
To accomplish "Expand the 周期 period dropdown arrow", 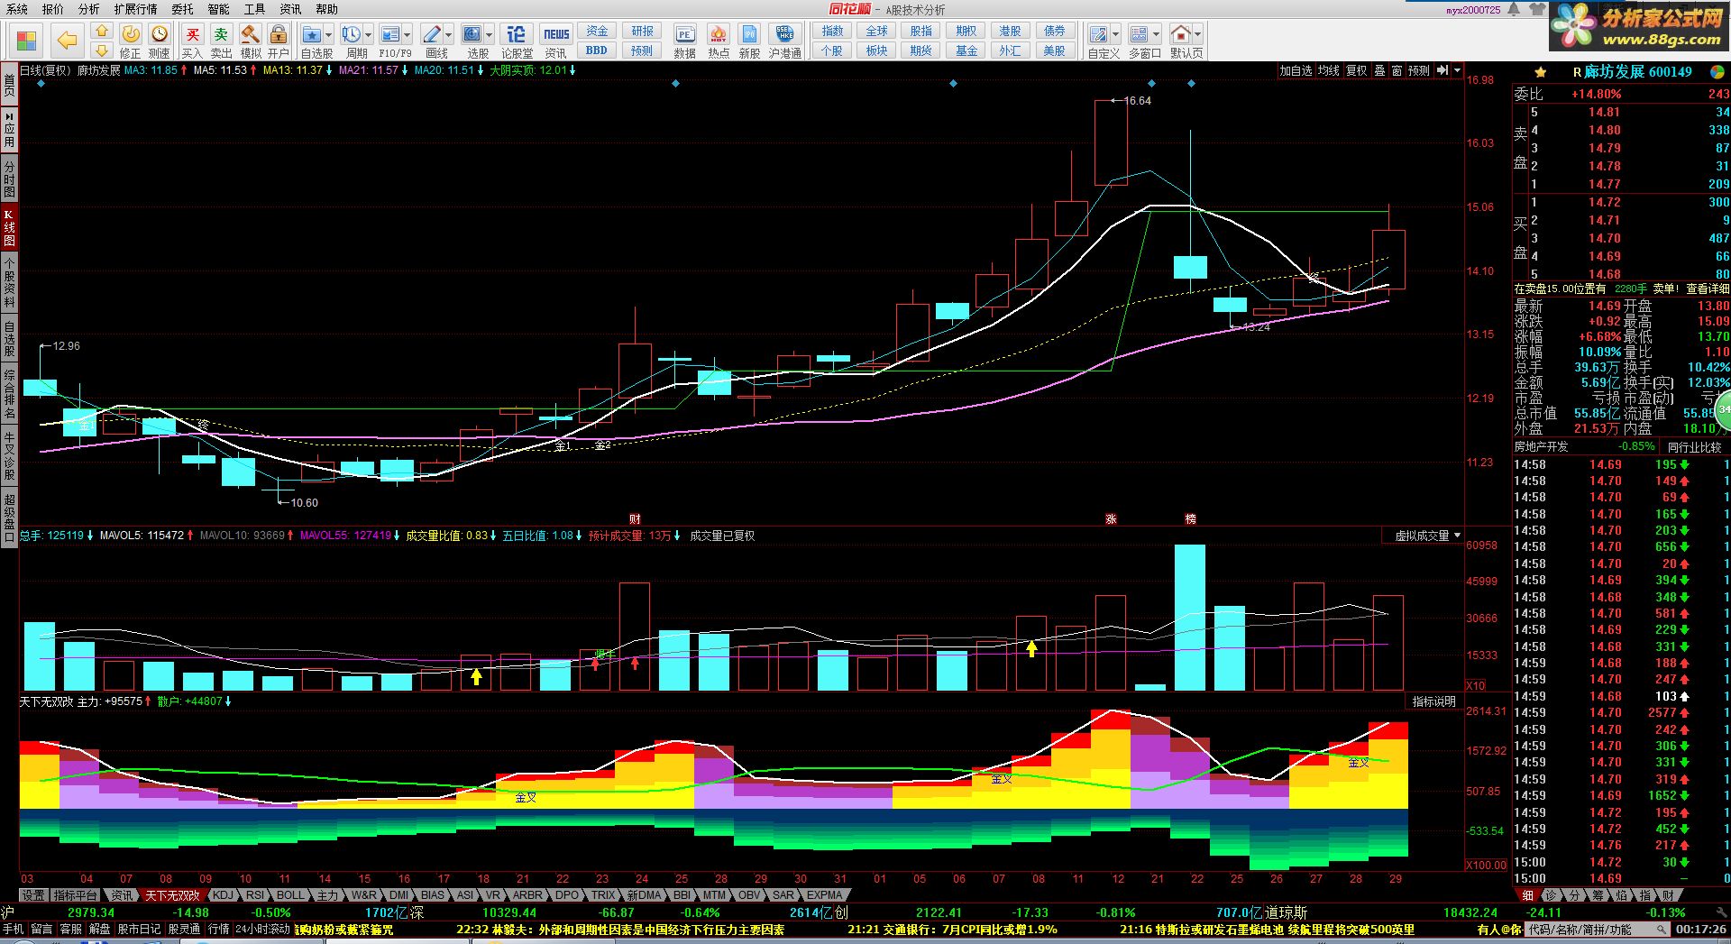I will (x=368, y=35).
